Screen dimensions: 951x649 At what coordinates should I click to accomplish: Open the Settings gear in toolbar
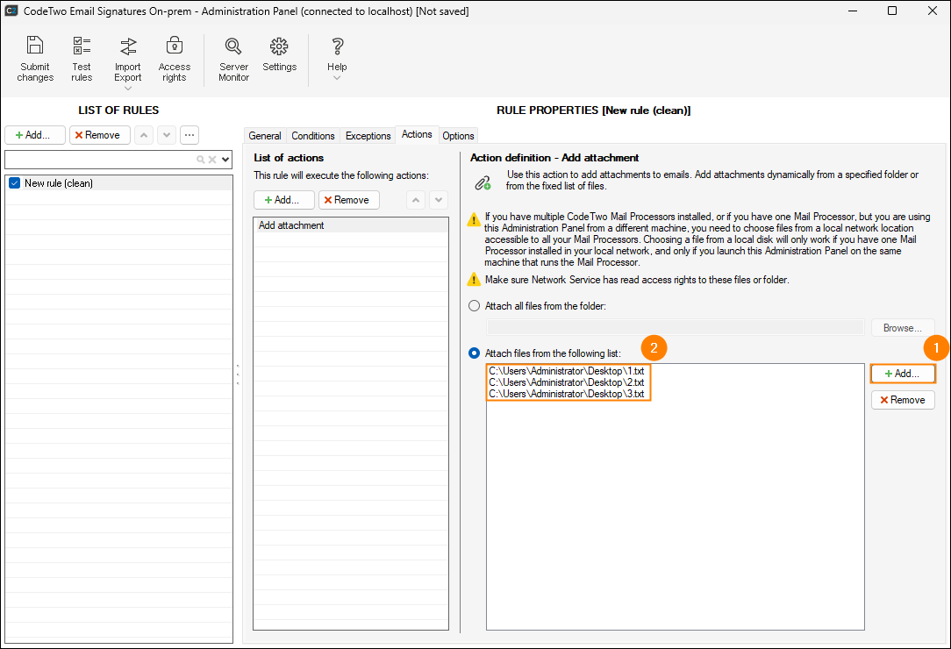click(279, 46)
